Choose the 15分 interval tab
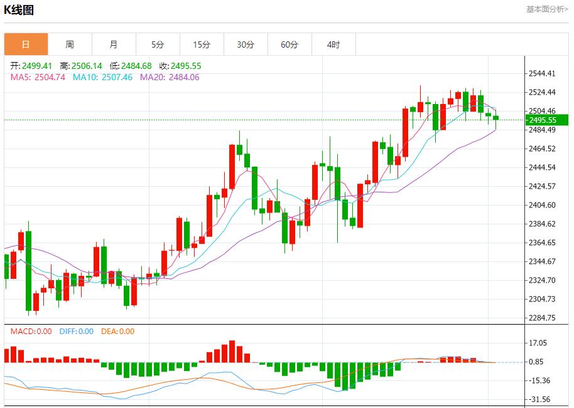The height and width of the screenshot is (408, 574). (x=202, y=44)
